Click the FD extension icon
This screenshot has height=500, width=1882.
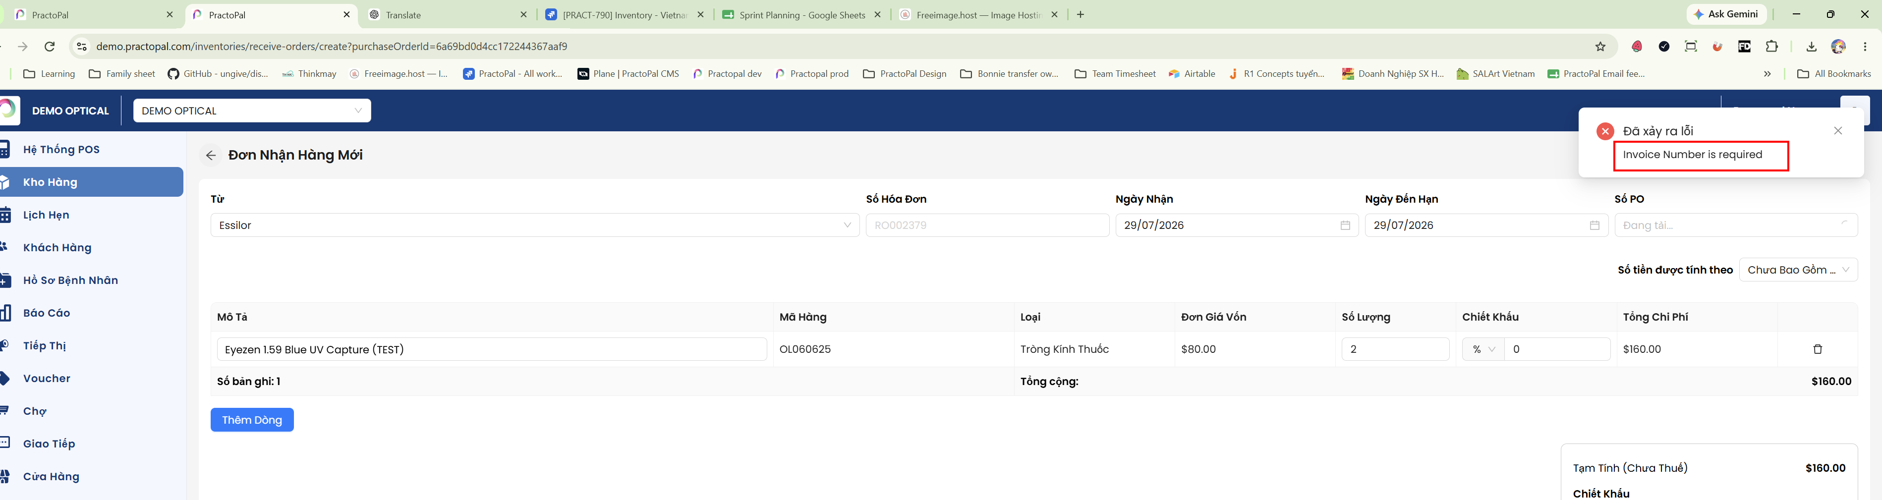point(1744,47)
